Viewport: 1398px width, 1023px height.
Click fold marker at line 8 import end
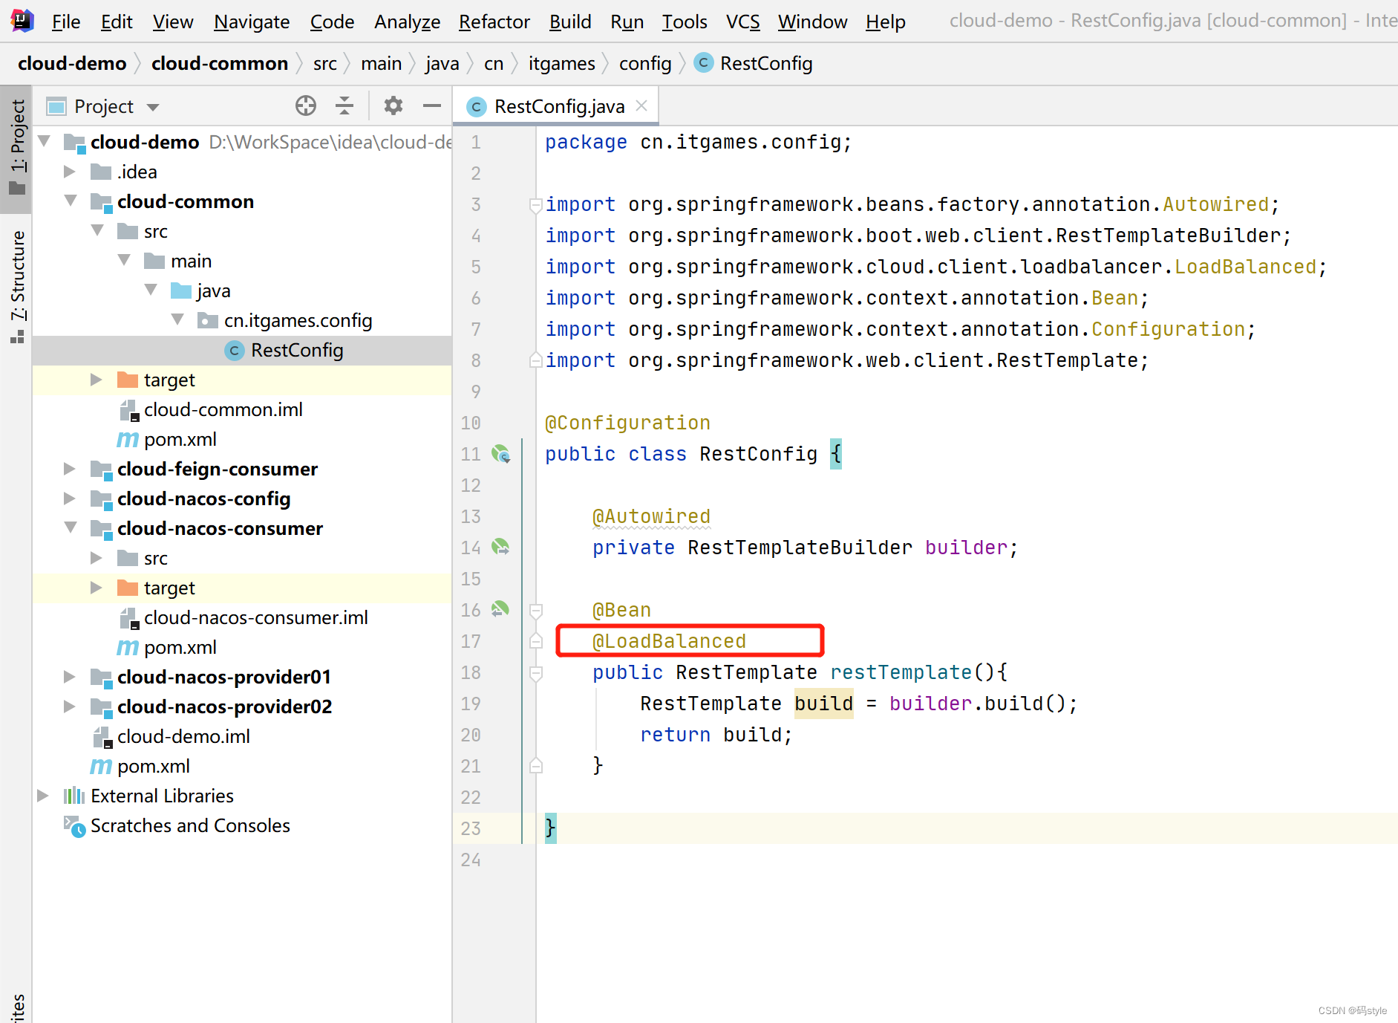click(535, 360)
